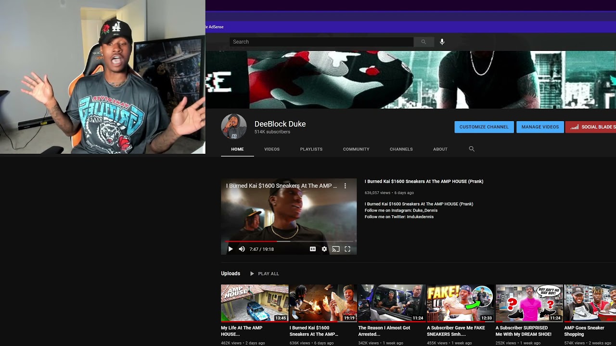Seek in the video's red progress bar

coord(289,241)
